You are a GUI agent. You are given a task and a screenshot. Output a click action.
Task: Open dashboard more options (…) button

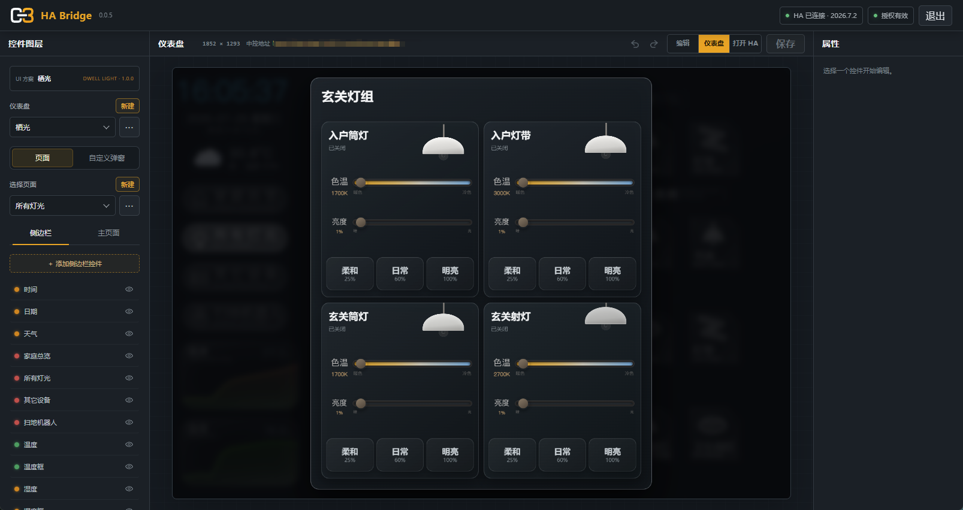pos(129,127)
